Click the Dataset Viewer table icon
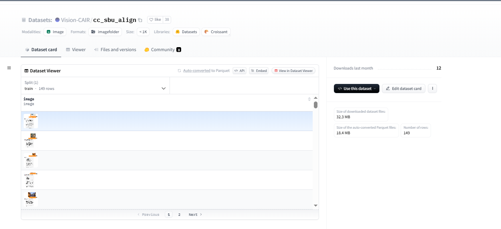 point(26,71)
